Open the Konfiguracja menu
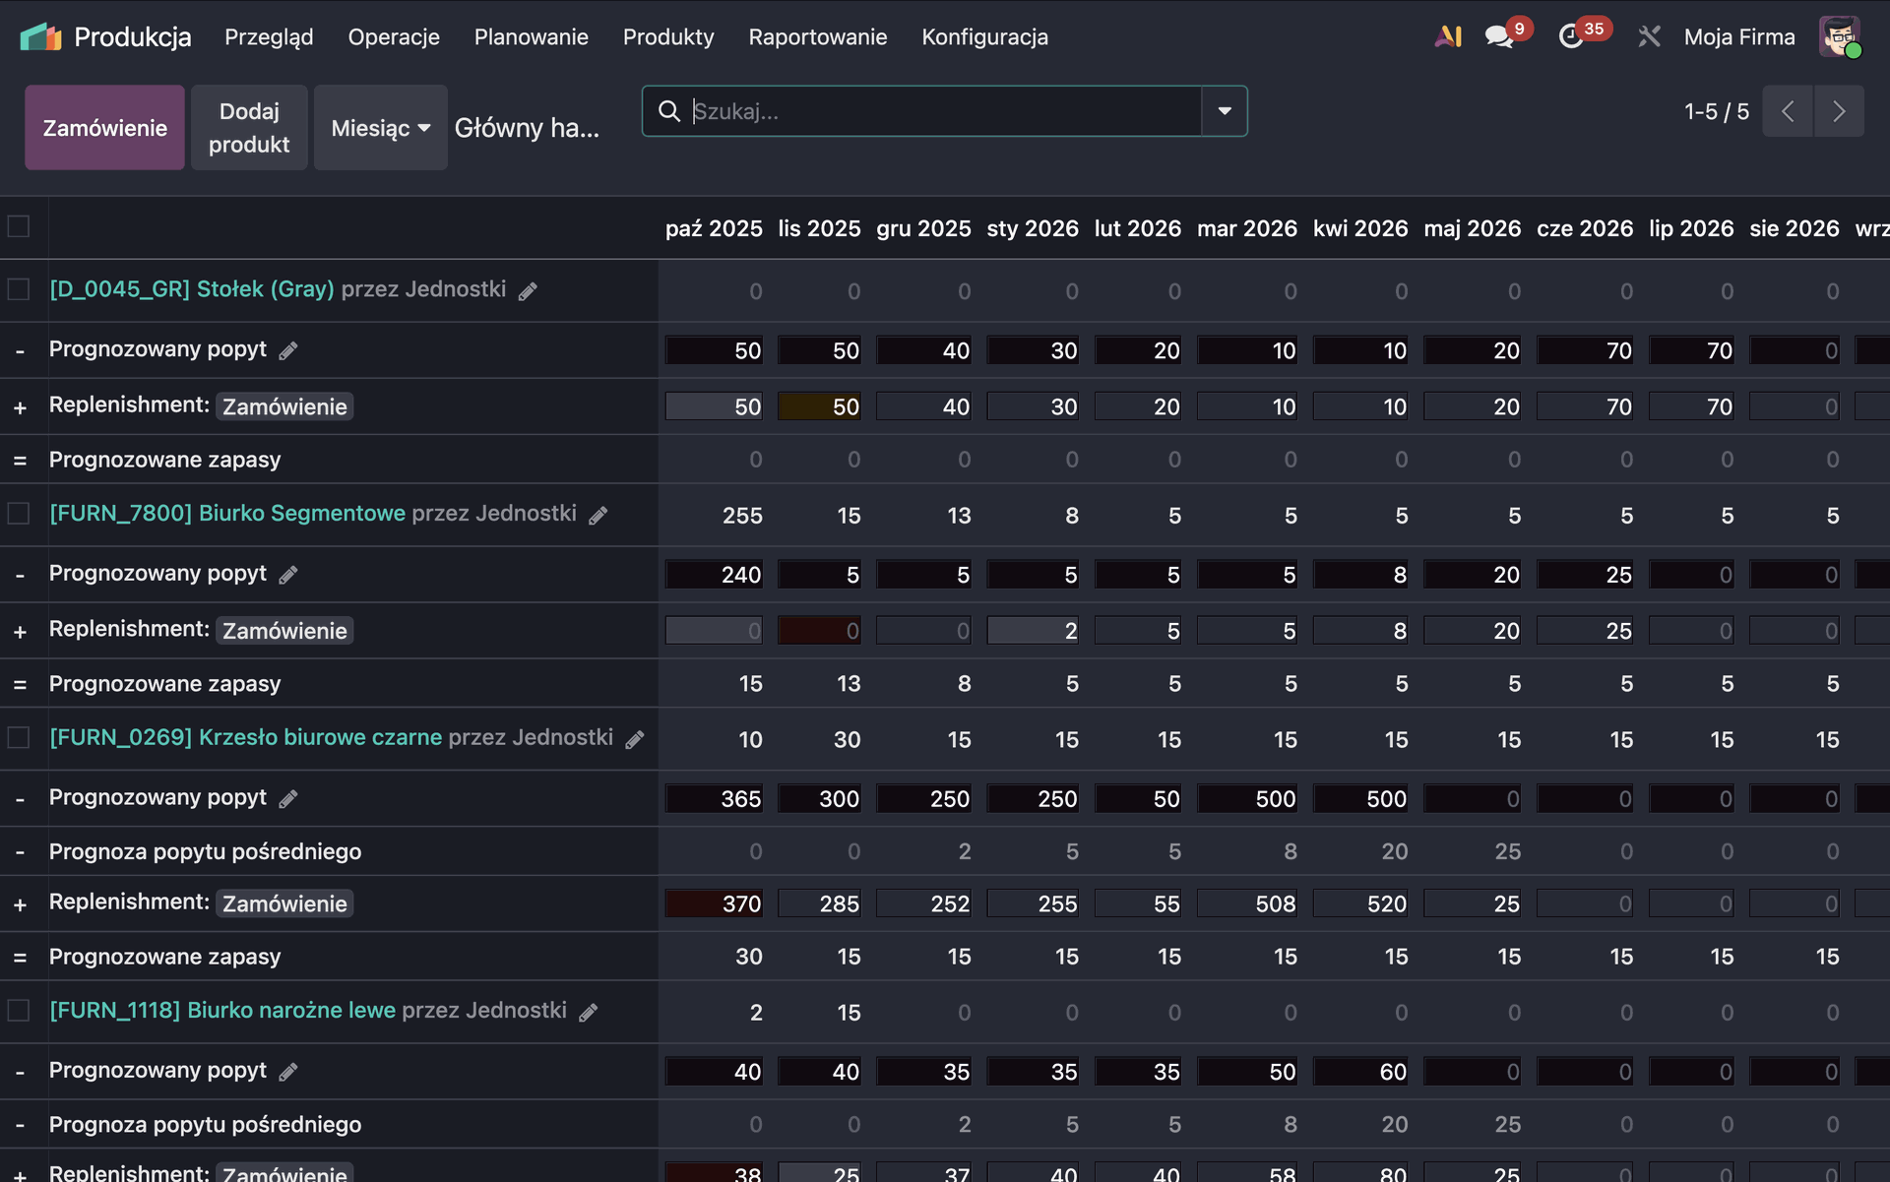 984,37
